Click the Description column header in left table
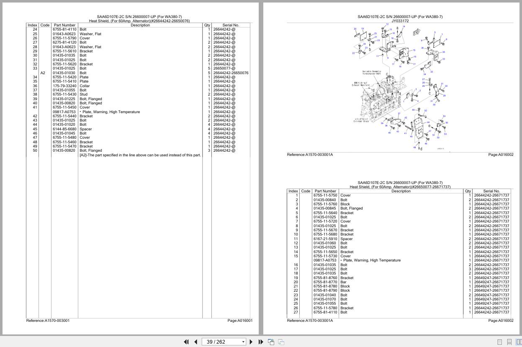Image resolution: width=522 pixels, height=347 pixels. pyautogui.click(x=140, y=25)
